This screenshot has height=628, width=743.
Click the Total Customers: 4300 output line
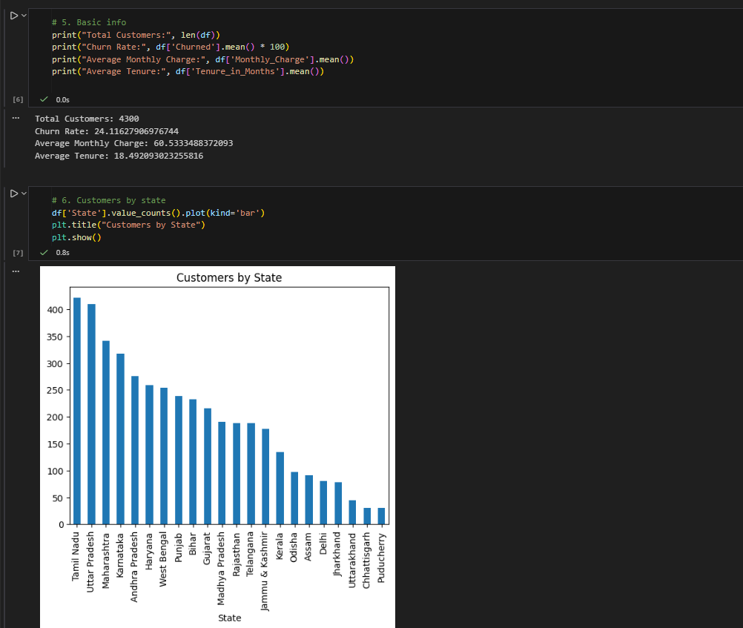(x=87, y=119)
